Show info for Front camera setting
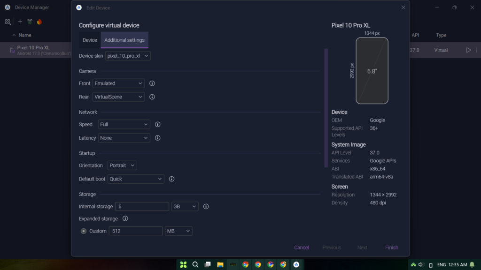Image resolution: width=481 pixels, height=270 pixels. pos(152,83)
